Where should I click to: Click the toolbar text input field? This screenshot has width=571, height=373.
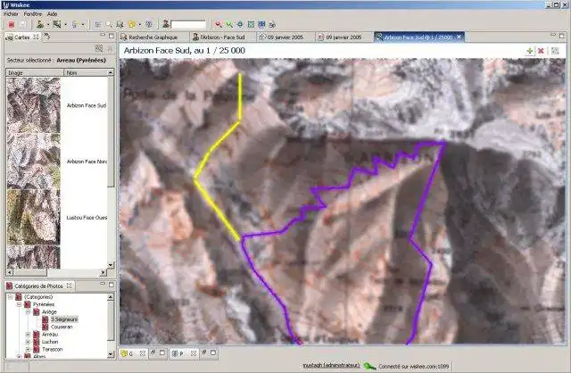188,24
